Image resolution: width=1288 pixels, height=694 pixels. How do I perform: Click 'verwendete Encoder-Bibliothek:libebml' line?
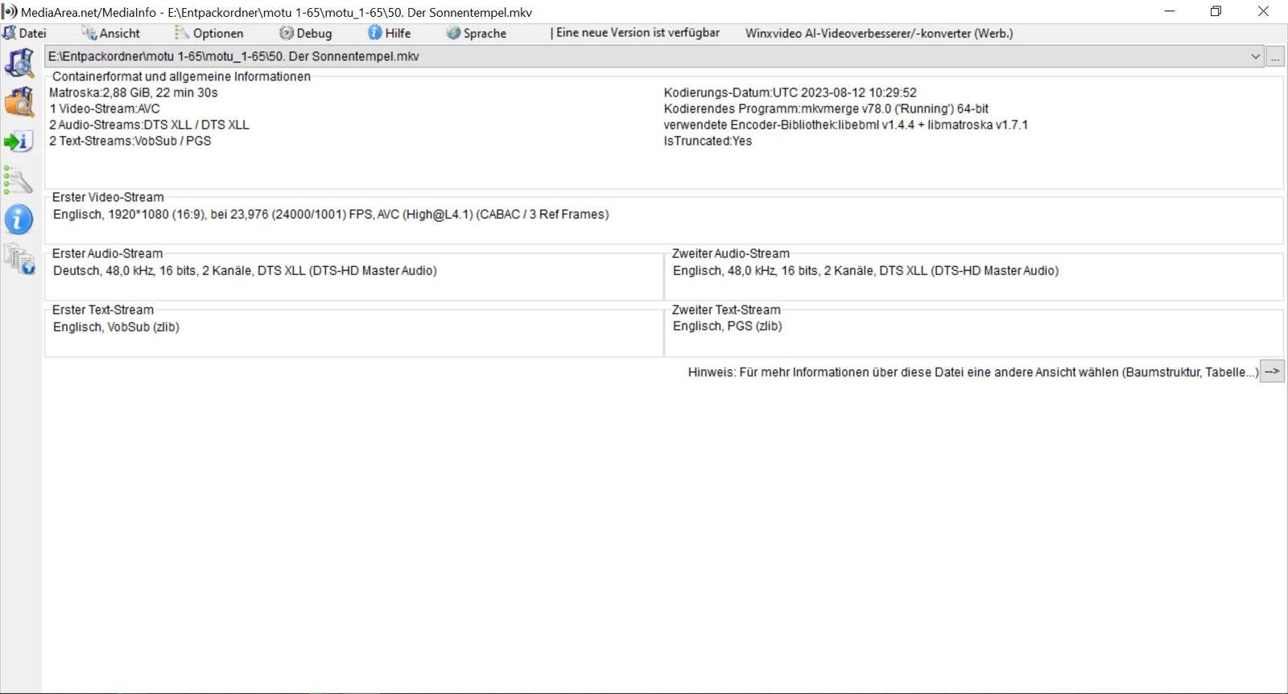point(845,125)
